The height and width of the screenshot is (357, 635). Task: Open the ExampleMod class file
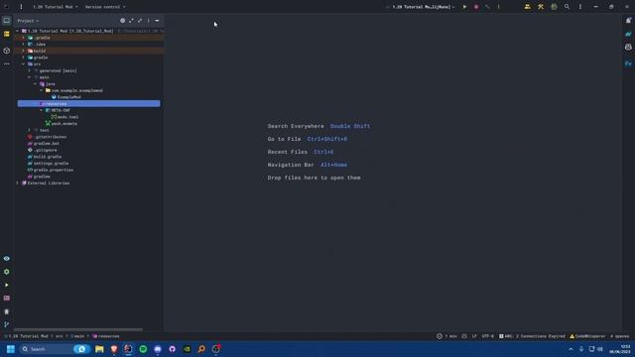(68, 97)
